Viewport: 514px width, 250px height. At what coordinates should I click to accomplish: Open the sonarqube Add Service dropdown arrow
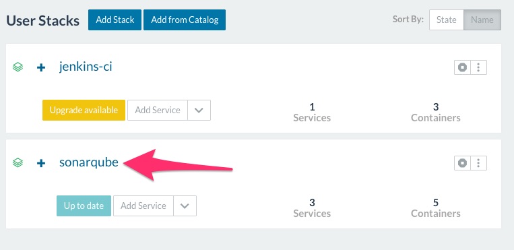coord(185,206)
